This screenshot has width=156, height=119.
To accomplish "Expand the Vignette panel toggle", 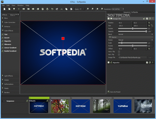I will tap(108, 62).
